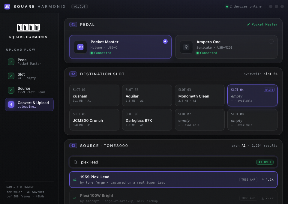Select the Ampero One radio button
Image resolution: width=288 pixels, height=204 pixels.
[271, 41]
